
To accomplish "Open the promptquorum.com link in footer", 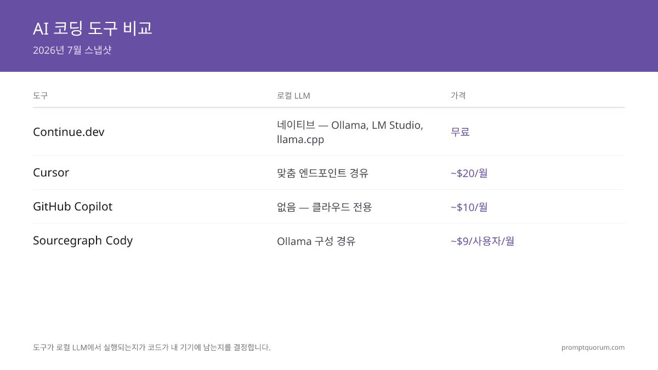I will point(593,348).
